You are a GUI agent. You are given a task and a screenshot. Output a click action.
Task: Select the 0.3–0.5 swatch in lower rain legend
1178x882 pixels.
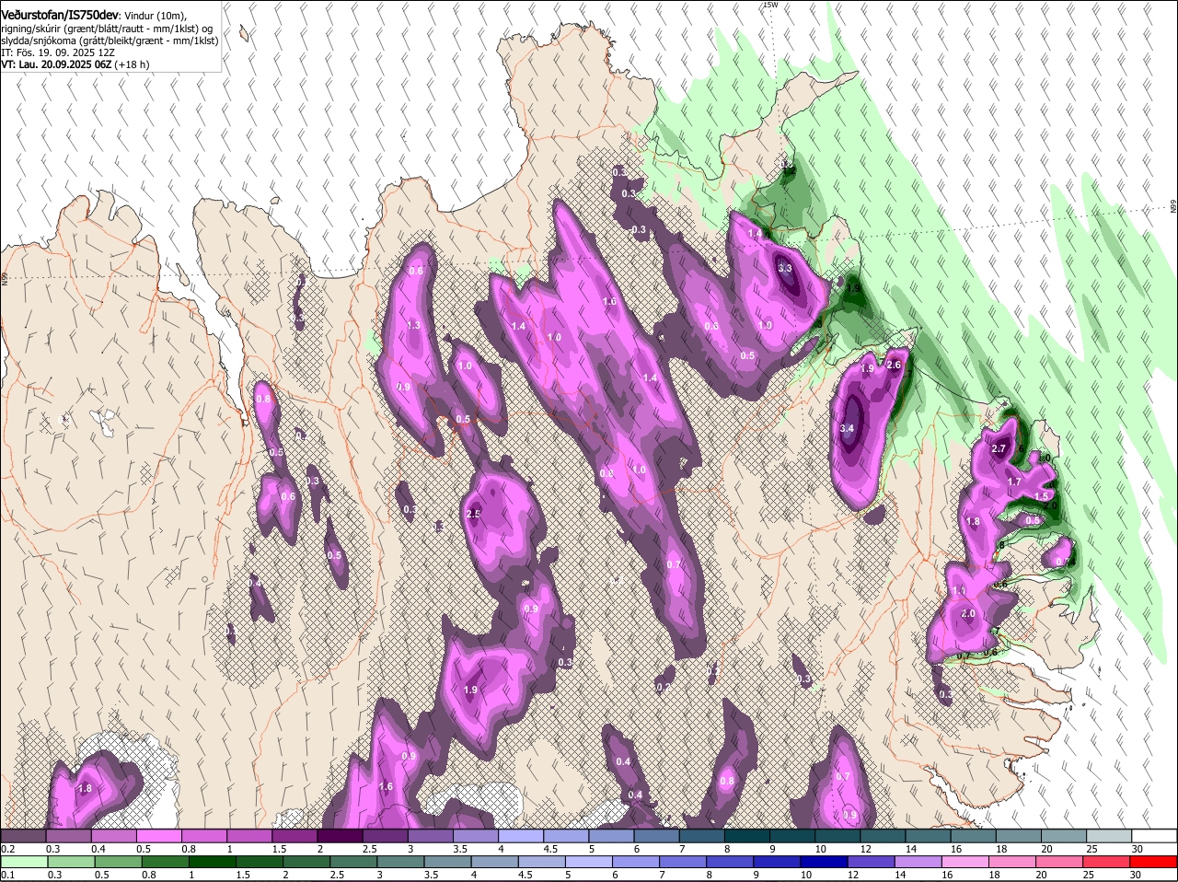(x=73, y=862)
